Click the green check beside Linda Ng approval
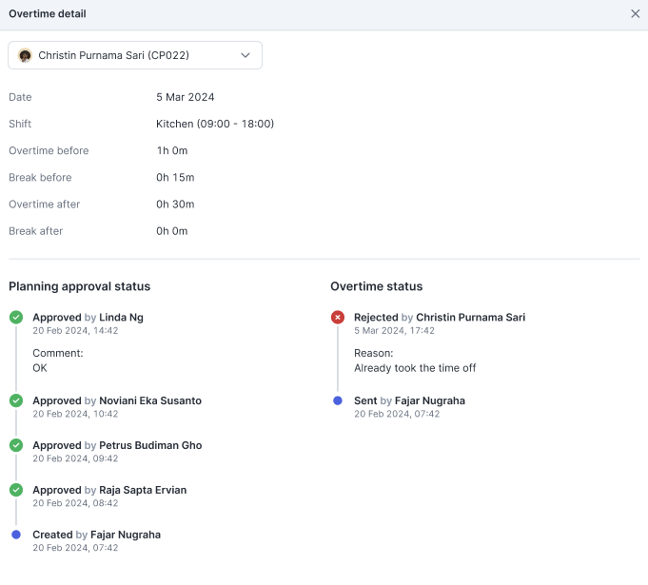This screenshot has height=585, width=648. click(x=16, y=318)
